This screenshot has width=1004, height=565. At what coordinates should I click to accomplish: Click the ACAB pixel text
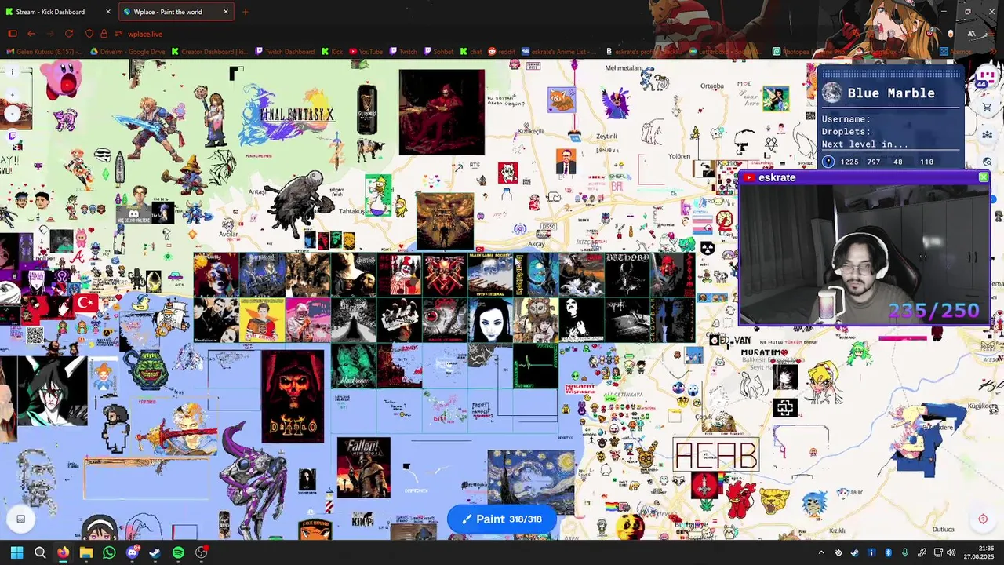click(715, 455)
